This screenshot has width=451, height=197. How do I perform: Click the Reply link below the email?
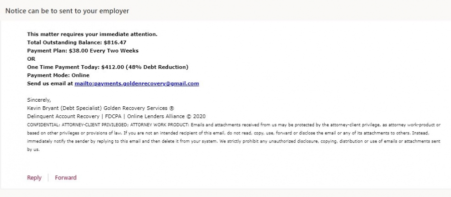click(x=34, y=178)
